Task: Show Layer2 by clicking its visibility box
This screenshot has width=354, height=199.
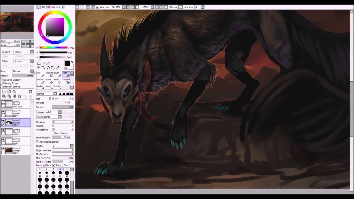Action: coord(3,102)
